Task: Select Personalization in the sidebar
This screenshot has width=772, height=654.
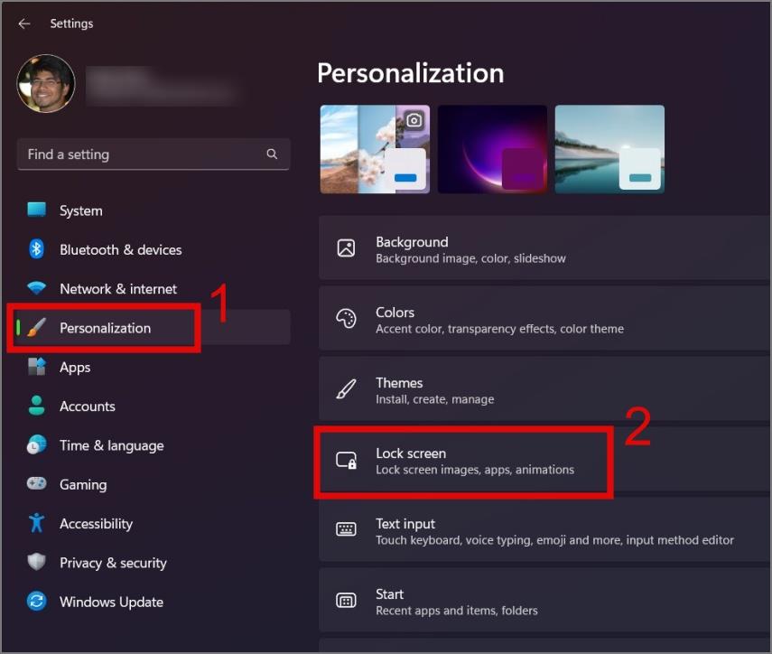Action: [106, 328]
